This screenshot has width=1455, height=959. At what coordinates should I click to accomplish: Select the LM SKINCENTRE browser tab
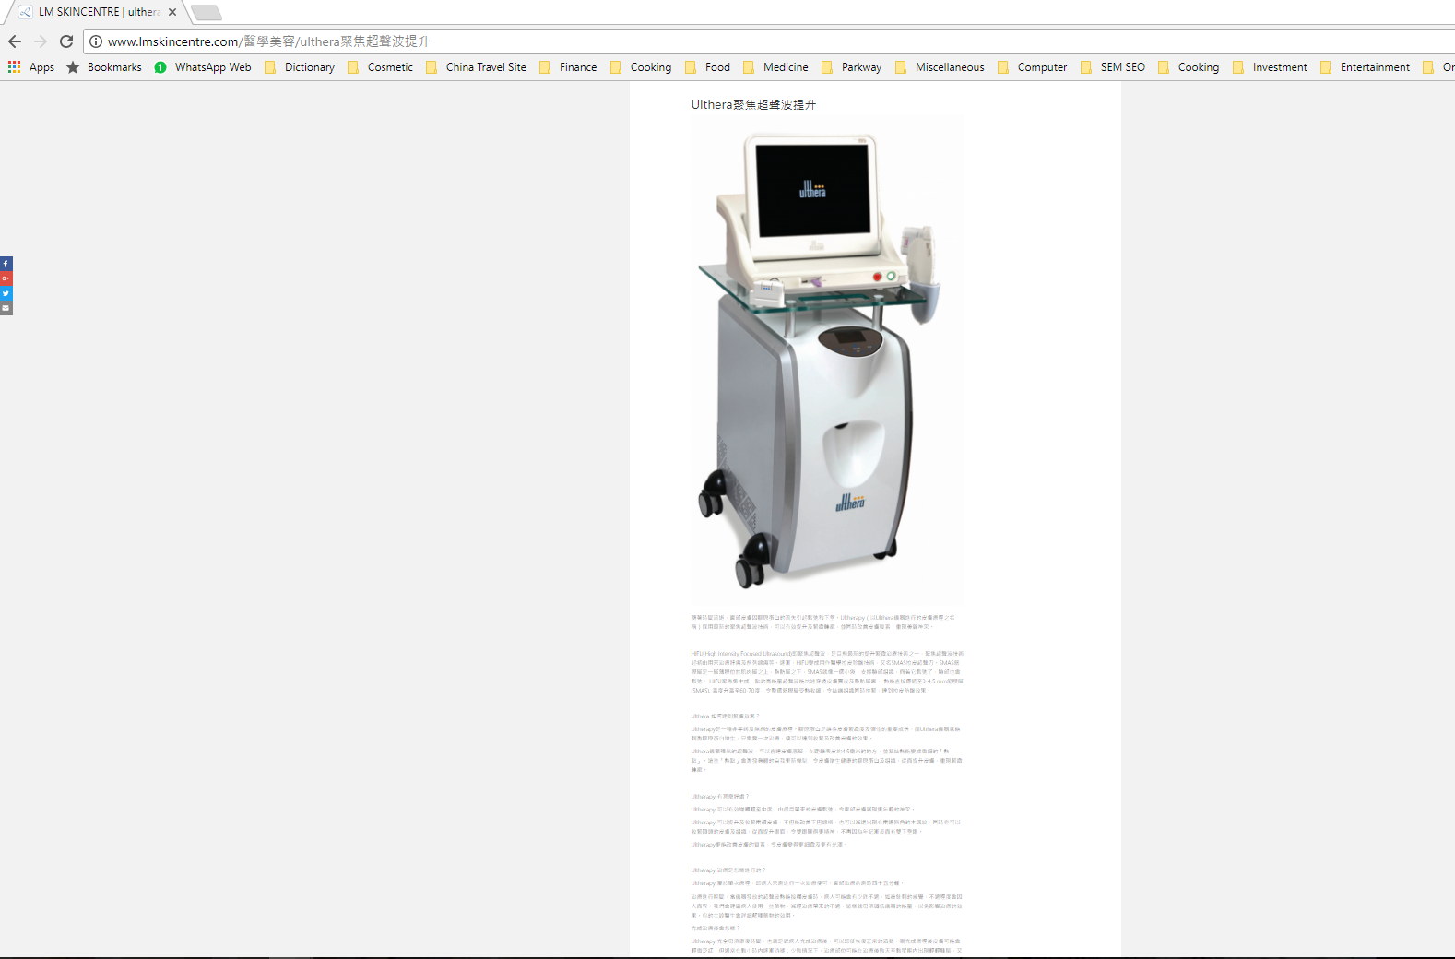[x=92, y=12]
